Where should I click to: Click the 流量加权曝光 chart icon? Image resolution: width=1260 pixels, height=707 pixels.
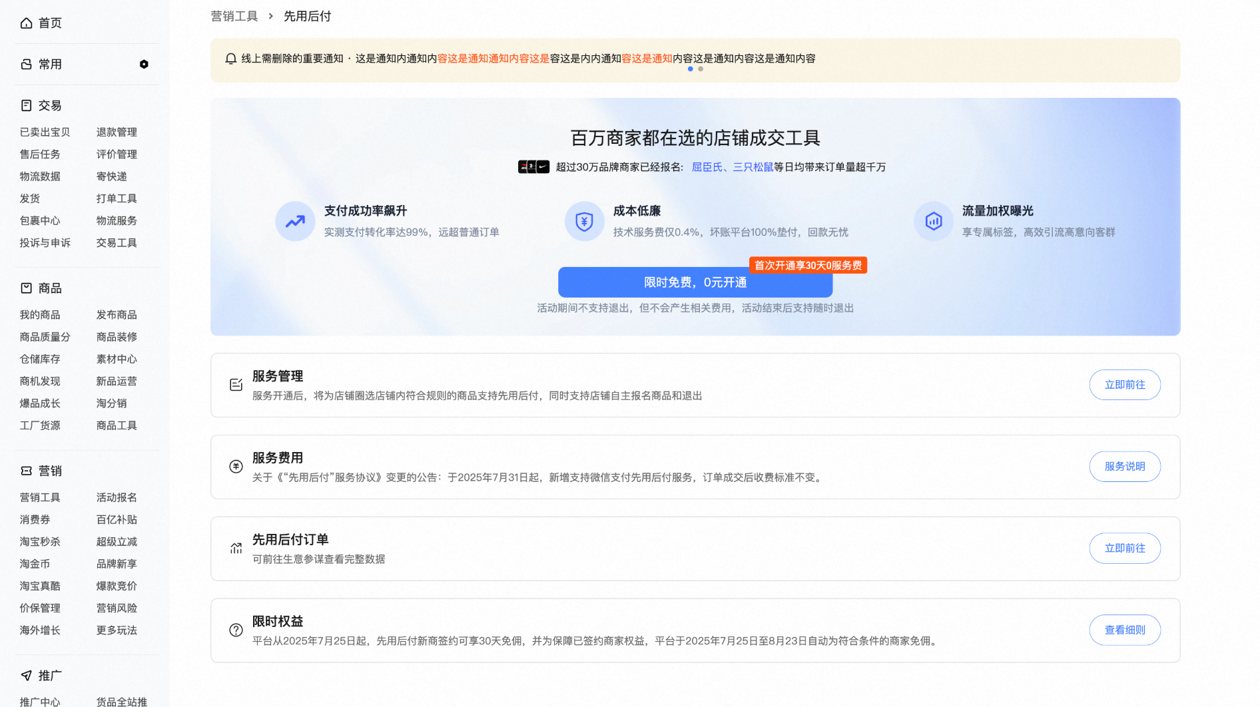(933, 221)
